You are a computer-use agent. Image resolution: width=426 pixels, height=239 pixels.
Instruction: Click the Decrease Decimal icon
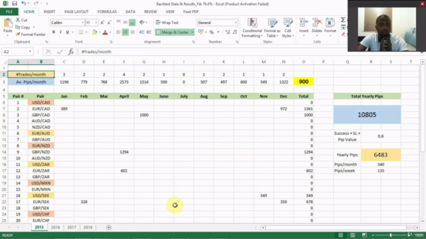235,33
